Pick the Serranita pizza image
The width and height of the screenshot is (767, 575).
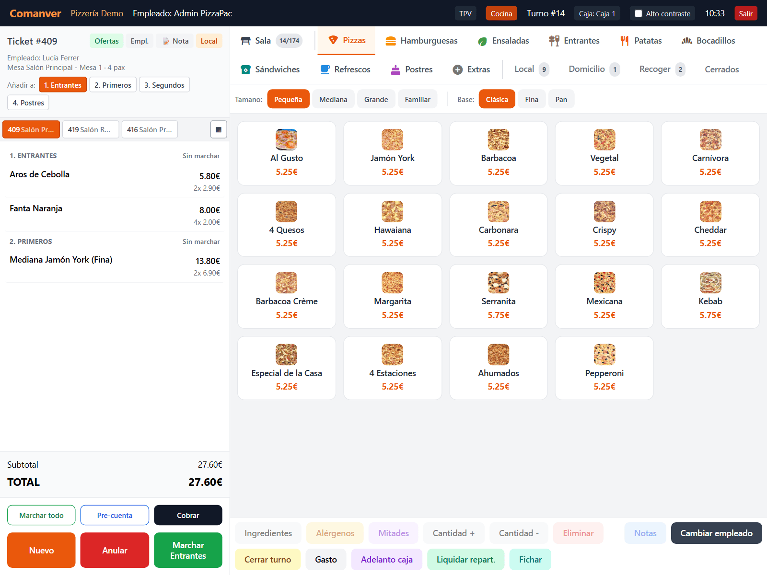(499, 283)
